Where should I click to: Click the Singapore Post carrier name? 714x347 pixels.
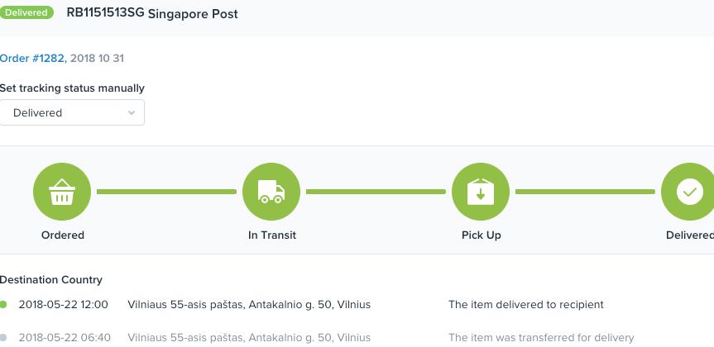pyautogui.click(x=193, y=14)
